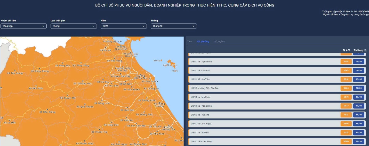Select the UBND Xã Hòa Tiến row
This screenshot has height=146, width=369.
pos(277,79)
